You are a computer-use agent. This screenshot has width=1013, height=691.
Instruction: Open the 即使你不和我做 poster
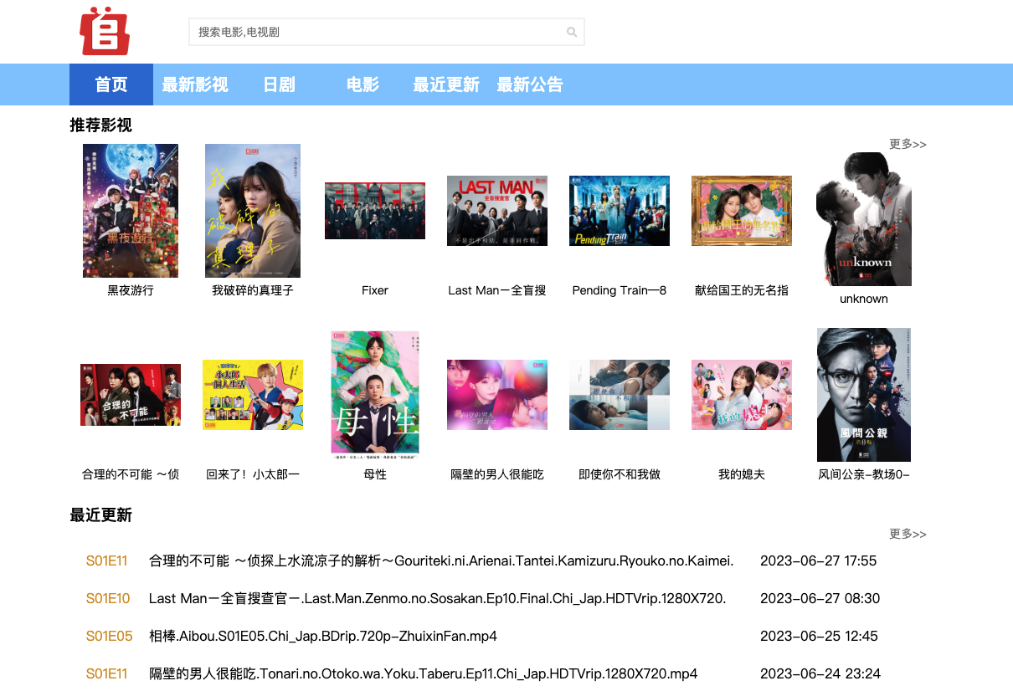pyautogui.click(x=620, y=395)
